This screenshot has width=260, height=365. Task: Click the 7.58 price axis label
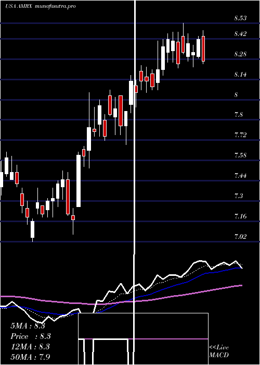coord(240,155)
